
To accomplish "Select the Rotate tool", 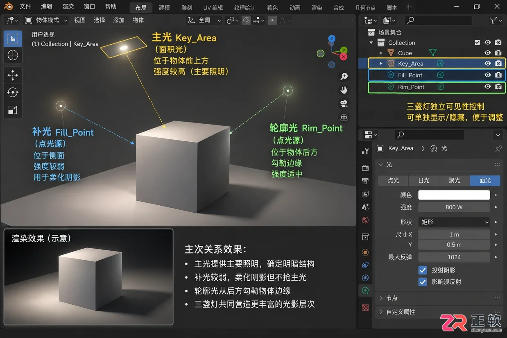I will [13, 92].
